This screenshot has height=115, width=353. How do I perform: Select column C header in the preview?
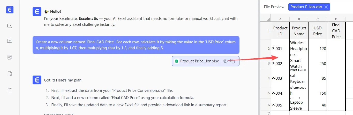pos(317,19)
